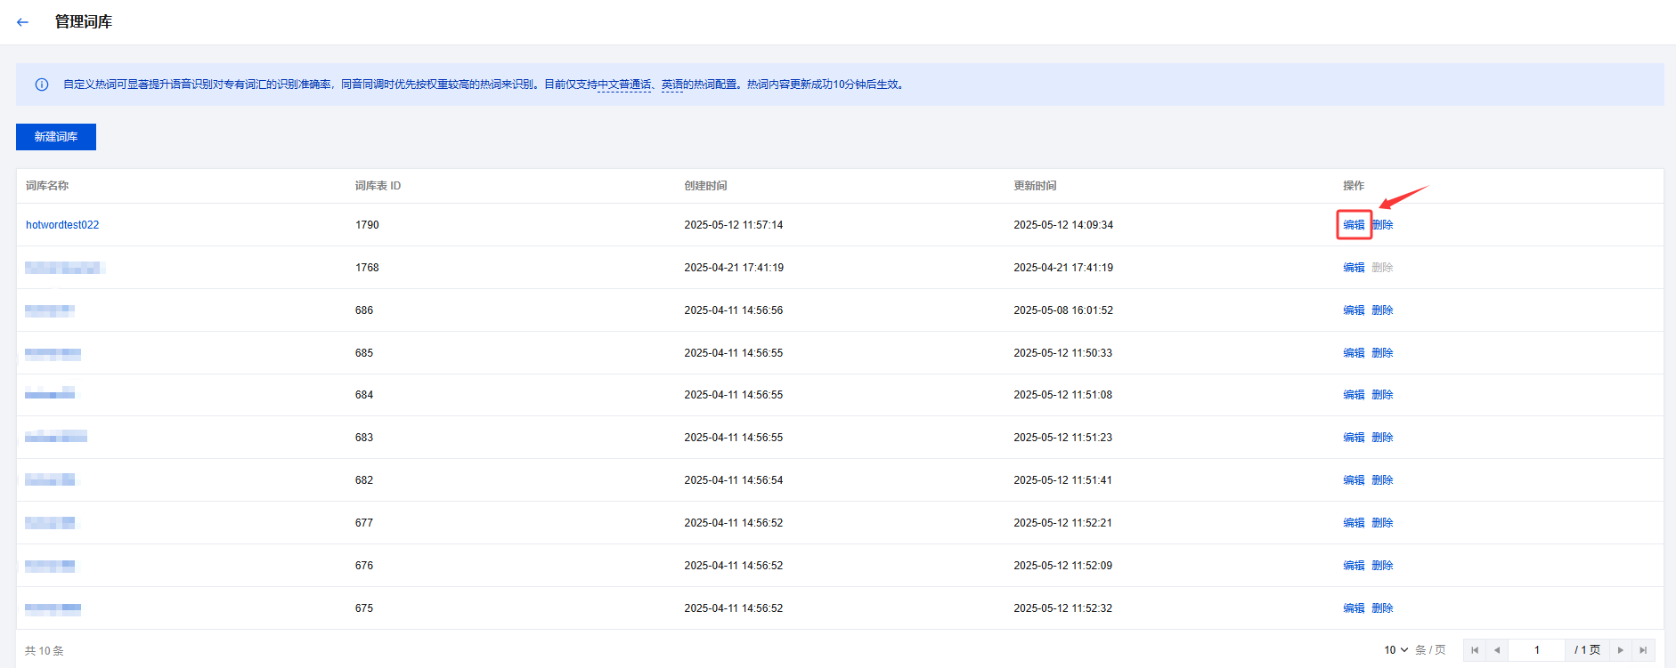Click the 操作 column header
1676x668 pixels.
click(1354, 186)
